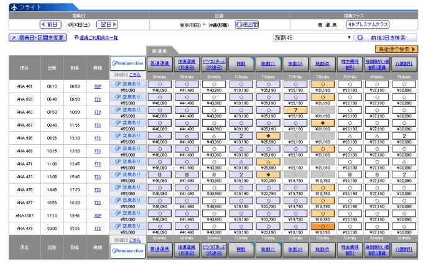This screenshot has height=264, width=423.
Task: Select dark orange 旅割45 ¥18,190 for ANA 479
Action: [x=323, y=227]
